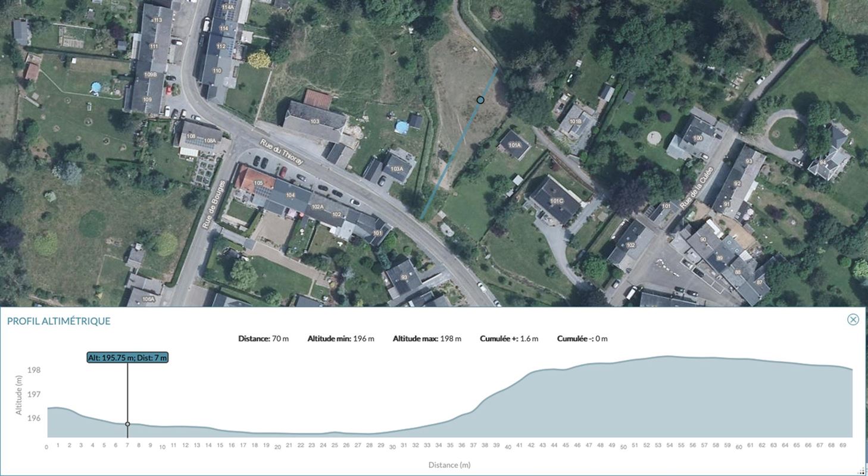Click the 'Alt: 195.75 m; Dist: 7 m' tooltip

[x=127, y=358]
